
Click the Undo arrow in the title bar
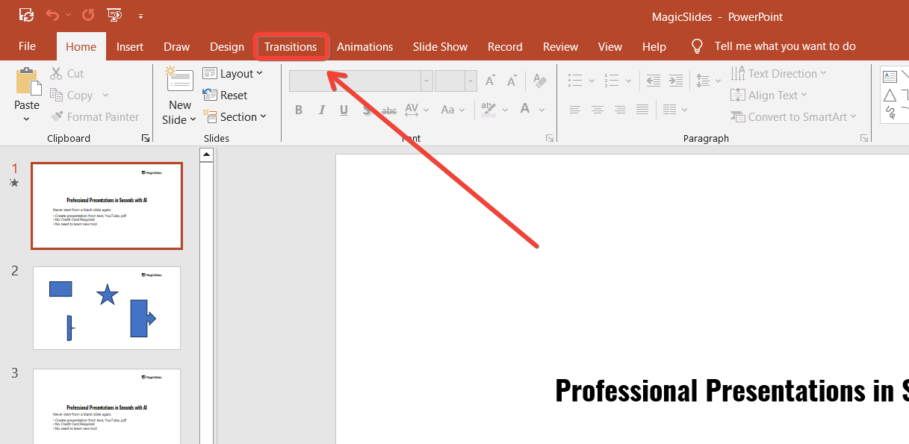click(52, 15)
